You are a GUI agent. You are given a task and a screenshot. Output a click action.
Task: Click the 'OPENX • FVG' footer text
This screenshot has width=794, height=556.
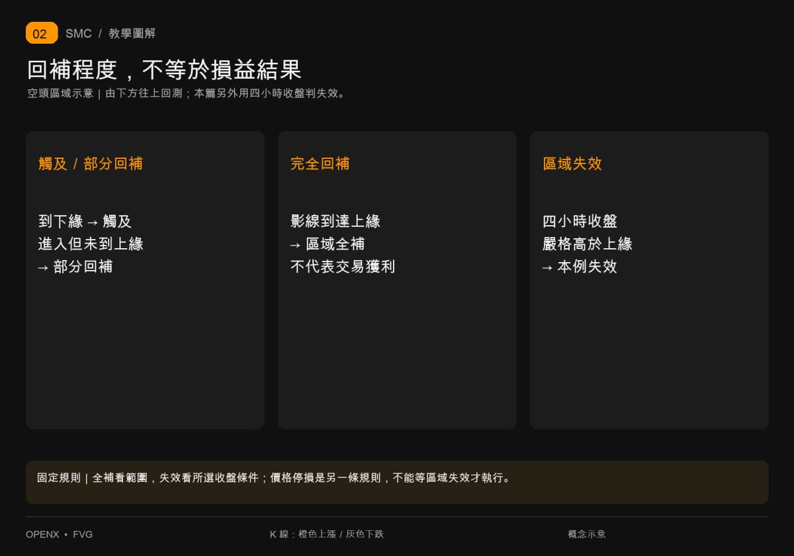point(60,534)
